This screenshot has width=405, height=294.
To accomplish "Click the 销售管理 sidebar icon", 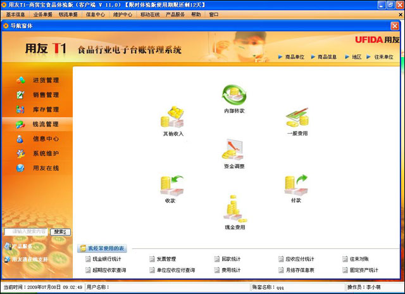I will click(20, 95).
